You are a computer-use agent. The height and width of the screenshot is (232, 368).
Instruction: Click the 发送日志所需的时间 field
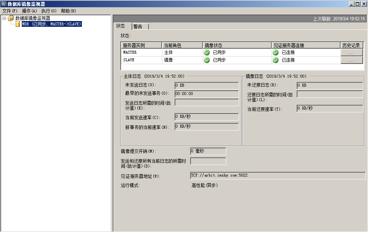[207, 102]
